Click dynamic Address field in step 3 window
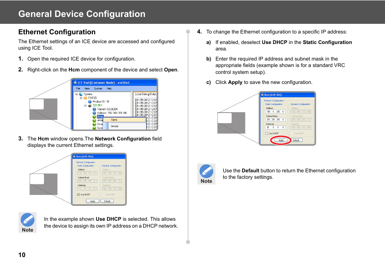Image resolution: width=385 pixels, height=272 pixels. tap(112, 173)
